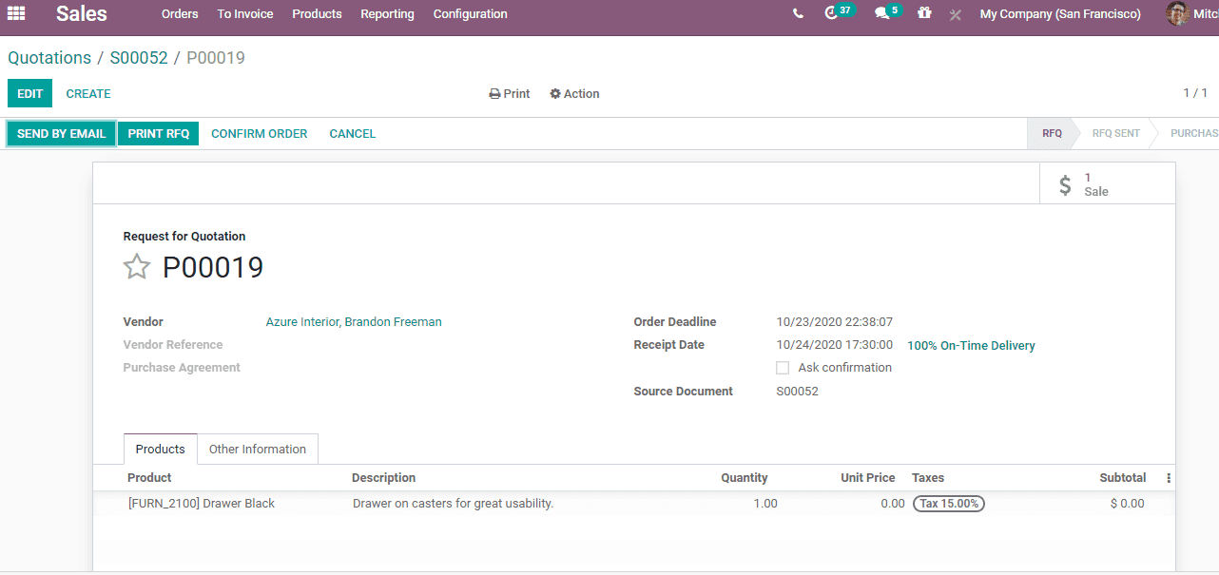The width and height of the screenshot is (1219, 575).
Task: Mark P00019 as favorite with star
Action: coord(137,267)
